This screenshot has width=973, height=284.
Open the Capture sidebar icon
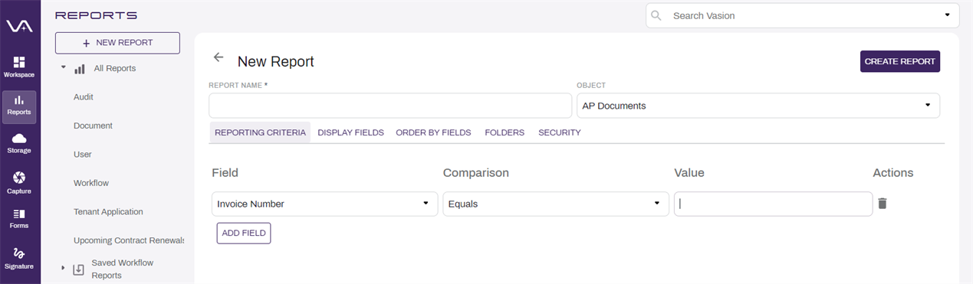coord(19,182)
